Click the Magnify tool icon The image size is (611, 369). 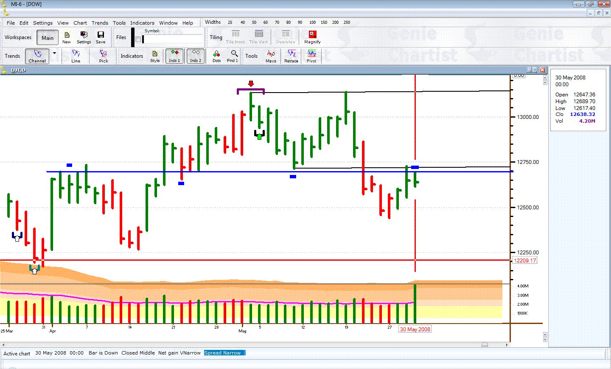[x=312, y=37]
